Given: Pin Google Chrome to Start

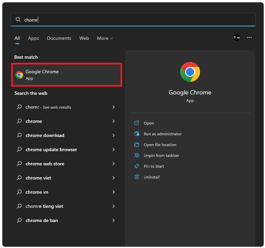Looking at the screenshot, I should point(154,166).
